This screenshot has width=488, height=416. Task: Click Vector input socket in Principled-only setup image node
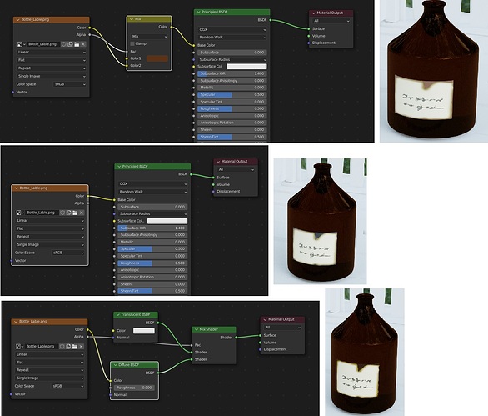(x=11, y=260)
